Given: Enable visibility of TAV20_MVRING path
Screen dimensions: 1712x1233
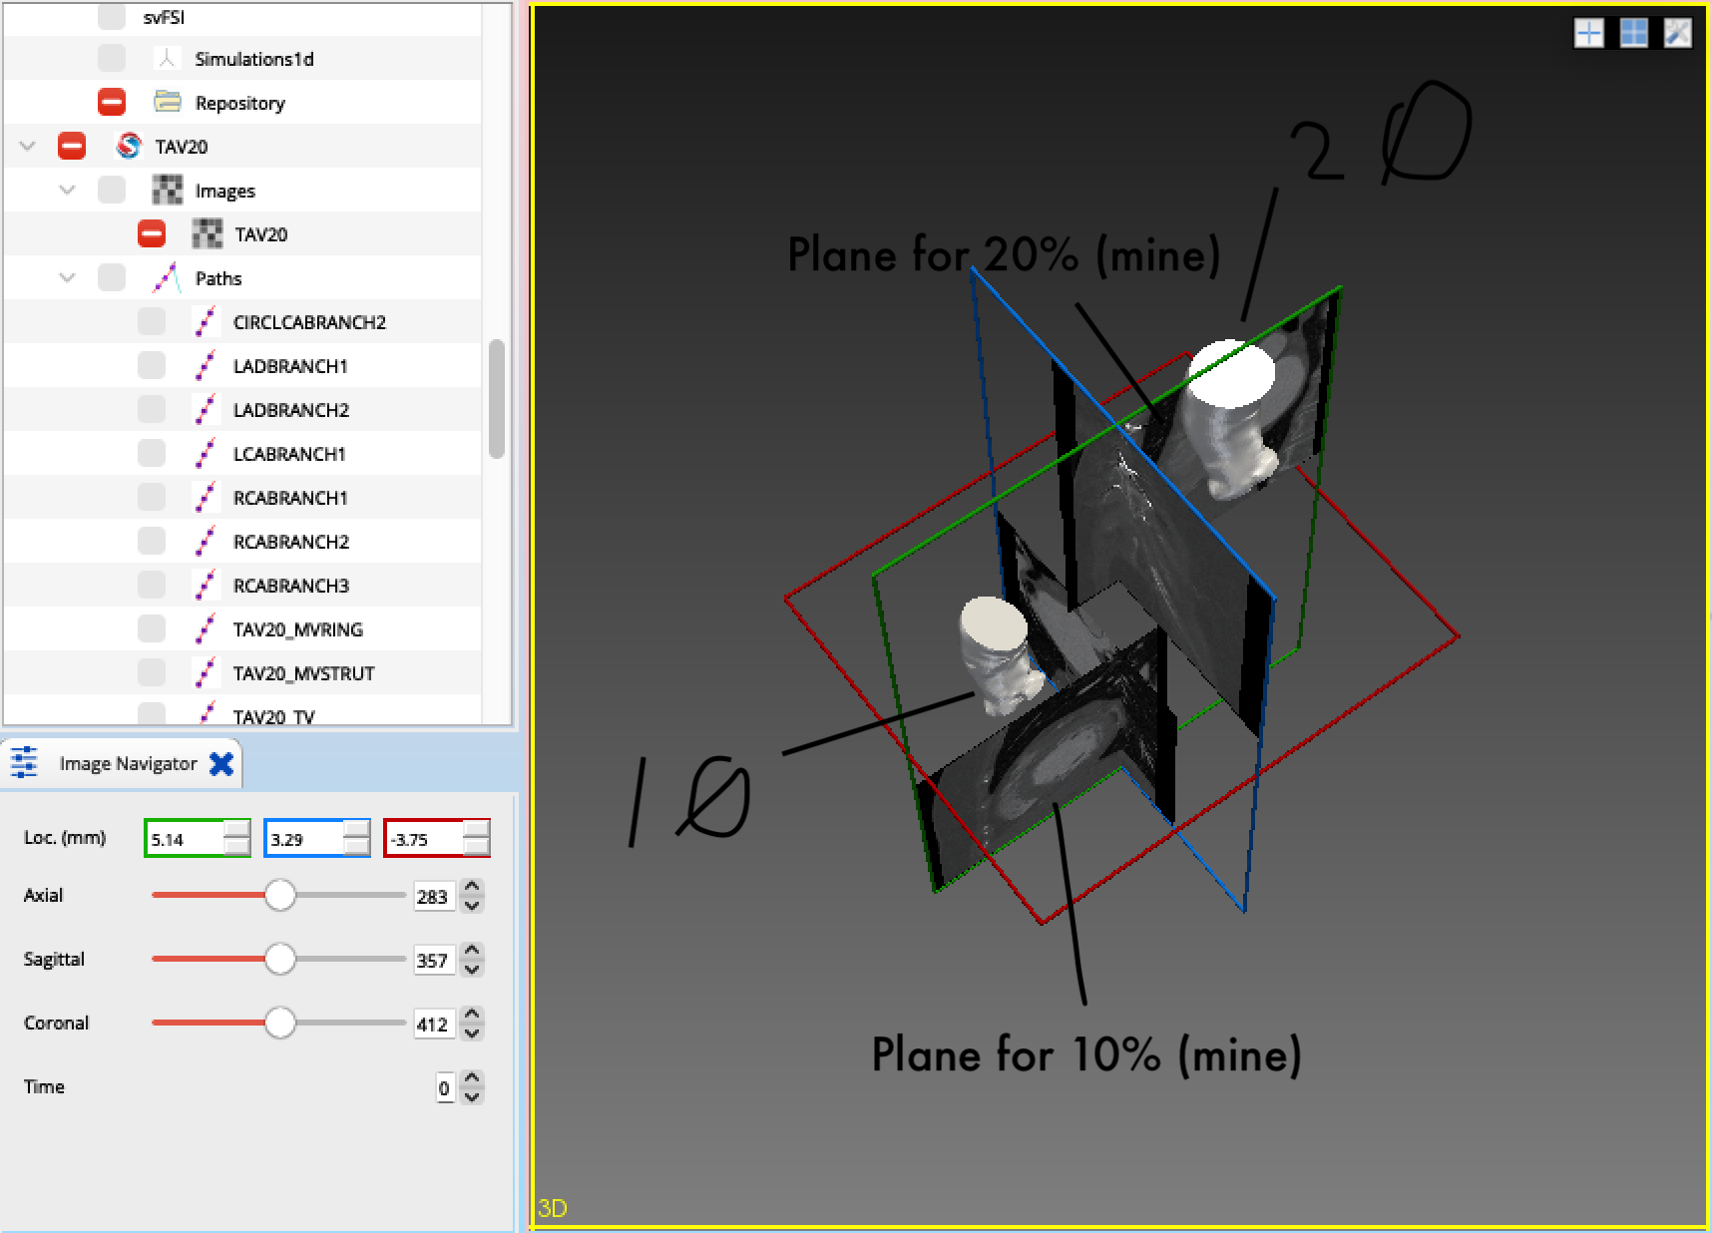Looking at the screenshot, I should coord(152,628).
